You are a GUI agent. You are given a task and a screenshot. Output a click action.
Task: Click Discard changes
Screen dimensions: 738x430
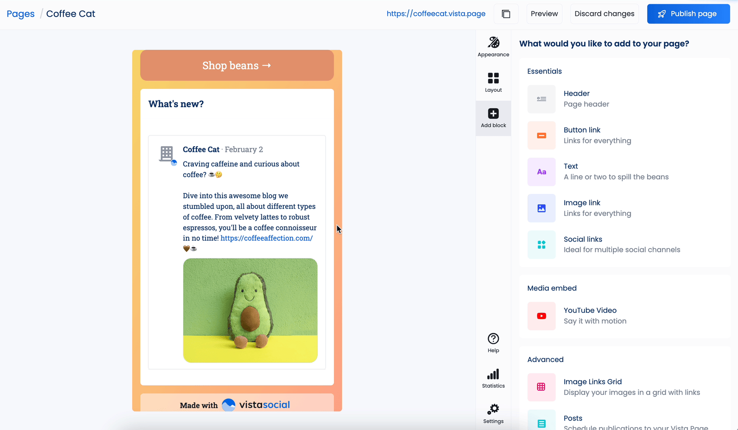click(x=604, y=14)
